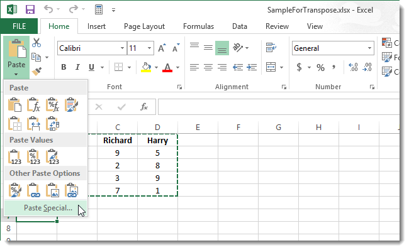Open the Merge & Center dropdown arrow
This screenshot has width=409, height=250.
(281, 67)
